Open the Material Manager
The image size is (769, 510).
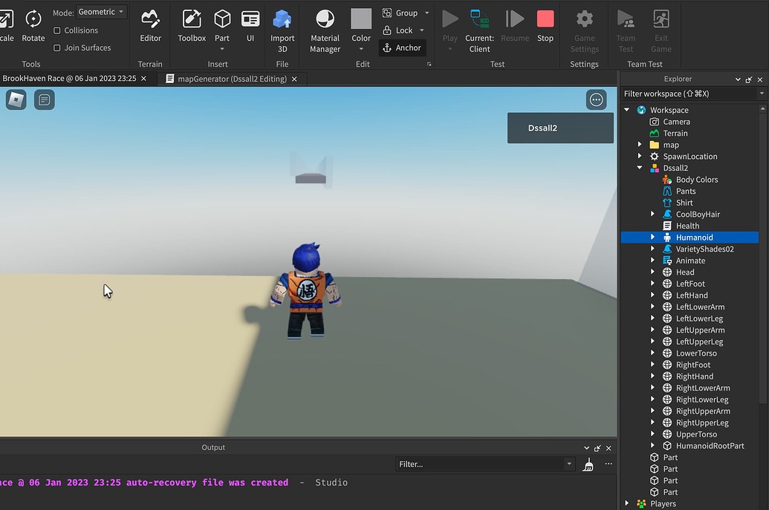point(324,27)
